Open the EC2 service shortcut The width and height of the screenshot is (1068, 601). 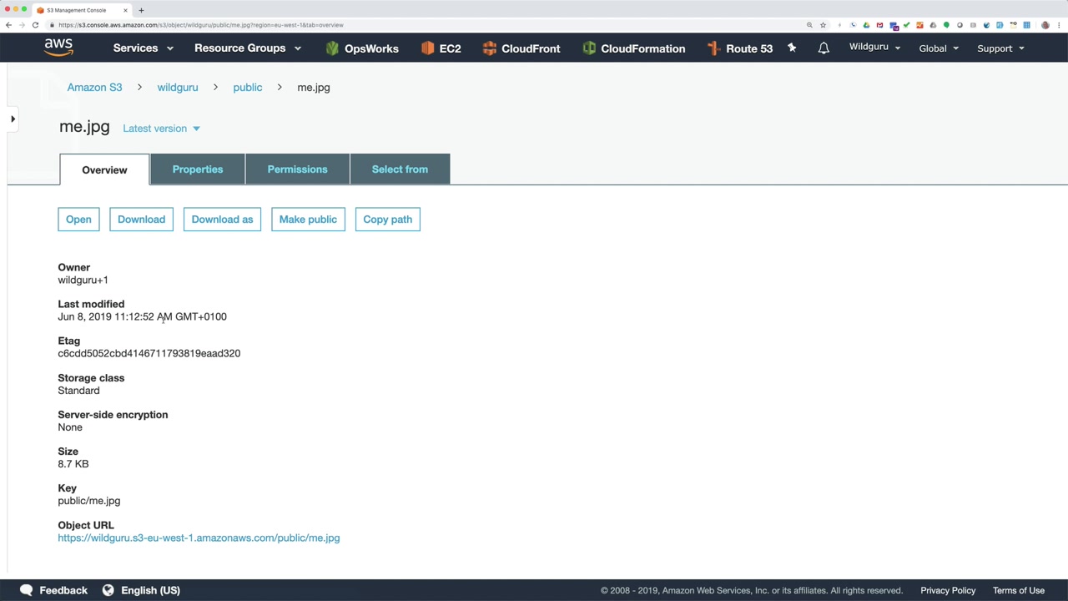pyautogui.click(x=441, y=48)
